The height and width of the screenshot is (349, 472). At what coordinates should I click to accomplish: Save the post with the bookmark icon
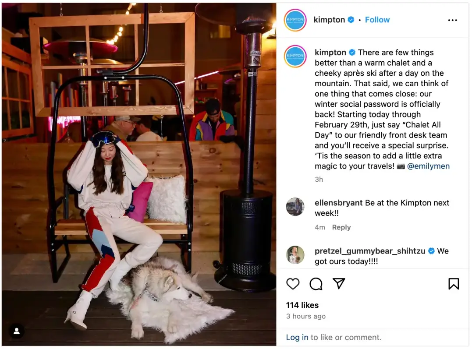(x=453, y=284)
